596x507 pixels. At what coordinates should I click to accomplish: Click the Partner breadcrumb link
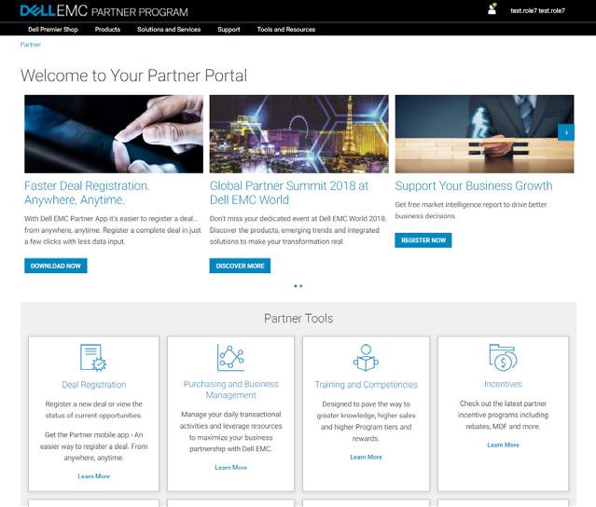tap(31, 45)
